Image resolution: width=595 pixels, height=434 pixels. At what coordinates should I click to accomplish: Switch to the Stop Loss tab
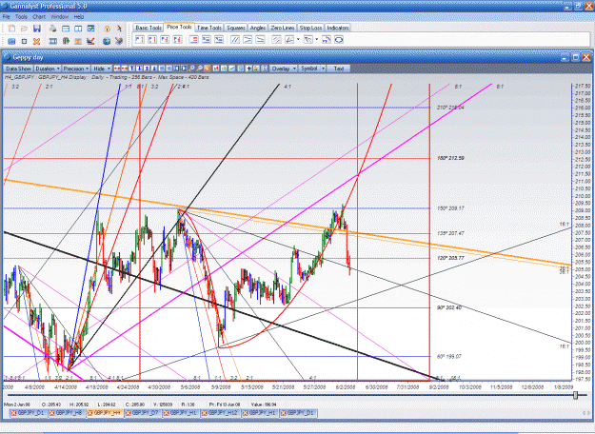click(310, 28)
